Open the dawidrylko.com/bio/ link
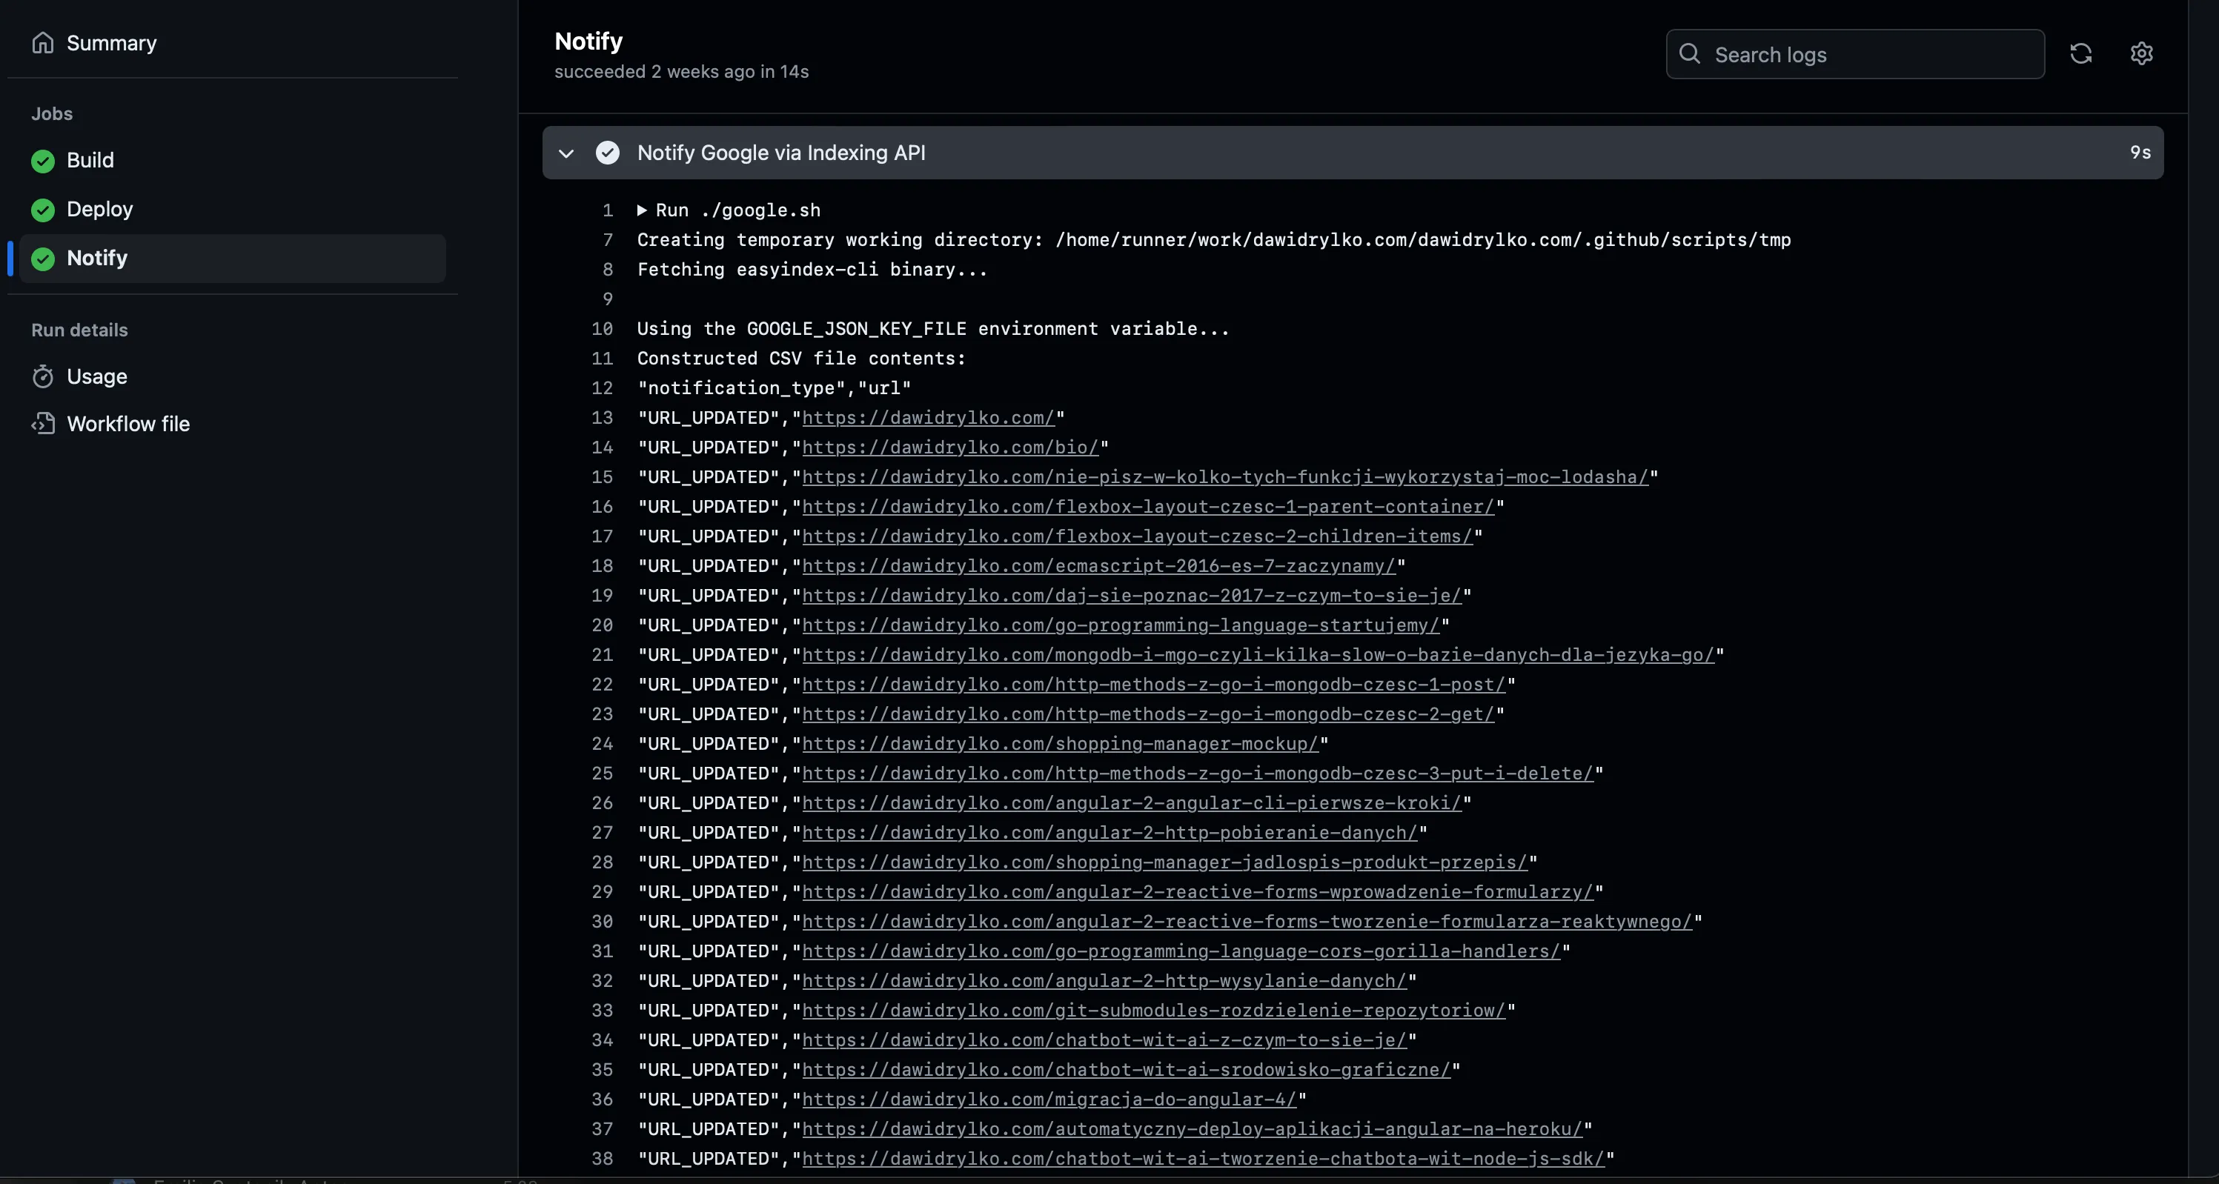Screen dimensions: 2219x1184 coord(950,448)
